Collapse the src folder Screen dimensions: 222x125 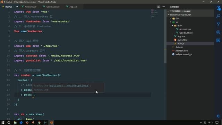click(x=170, y=22)
